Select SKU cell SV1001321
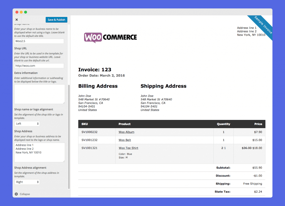Viewport: 285px width, 206px height. [x=89, y=148]
